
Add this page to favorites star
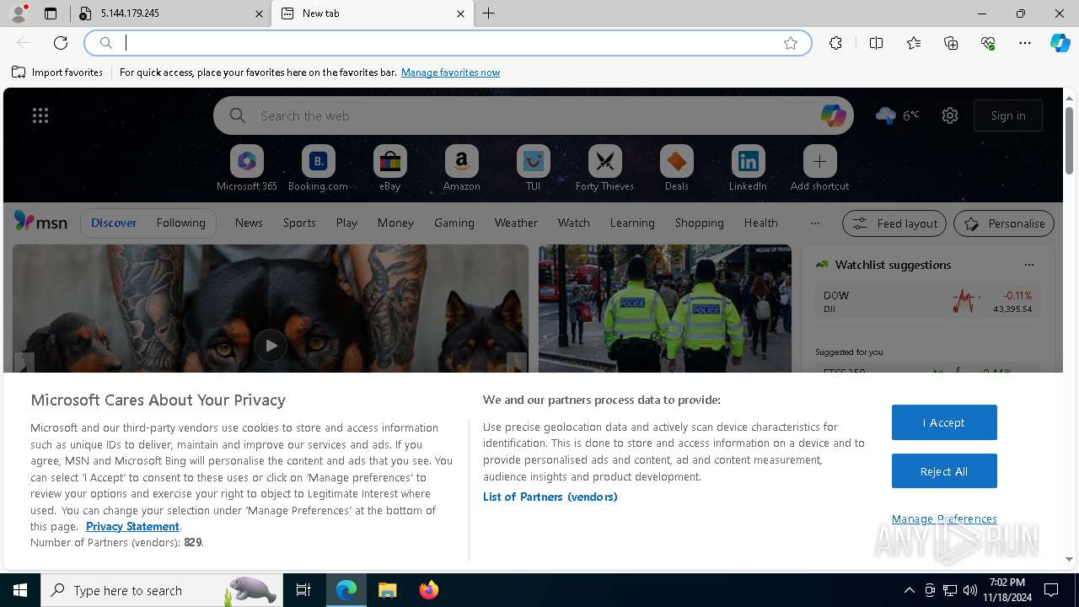[791, 43]
